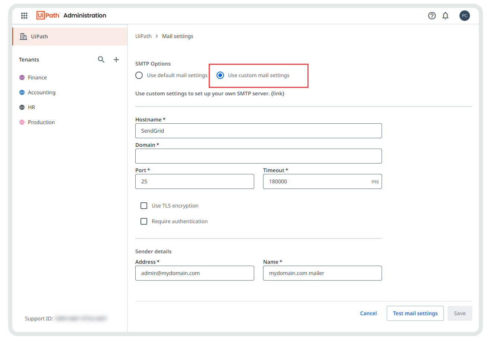This screenshot has height=345, width=496.
Task: Click the Accounting tenant globe icon
Action: (22, 92)
